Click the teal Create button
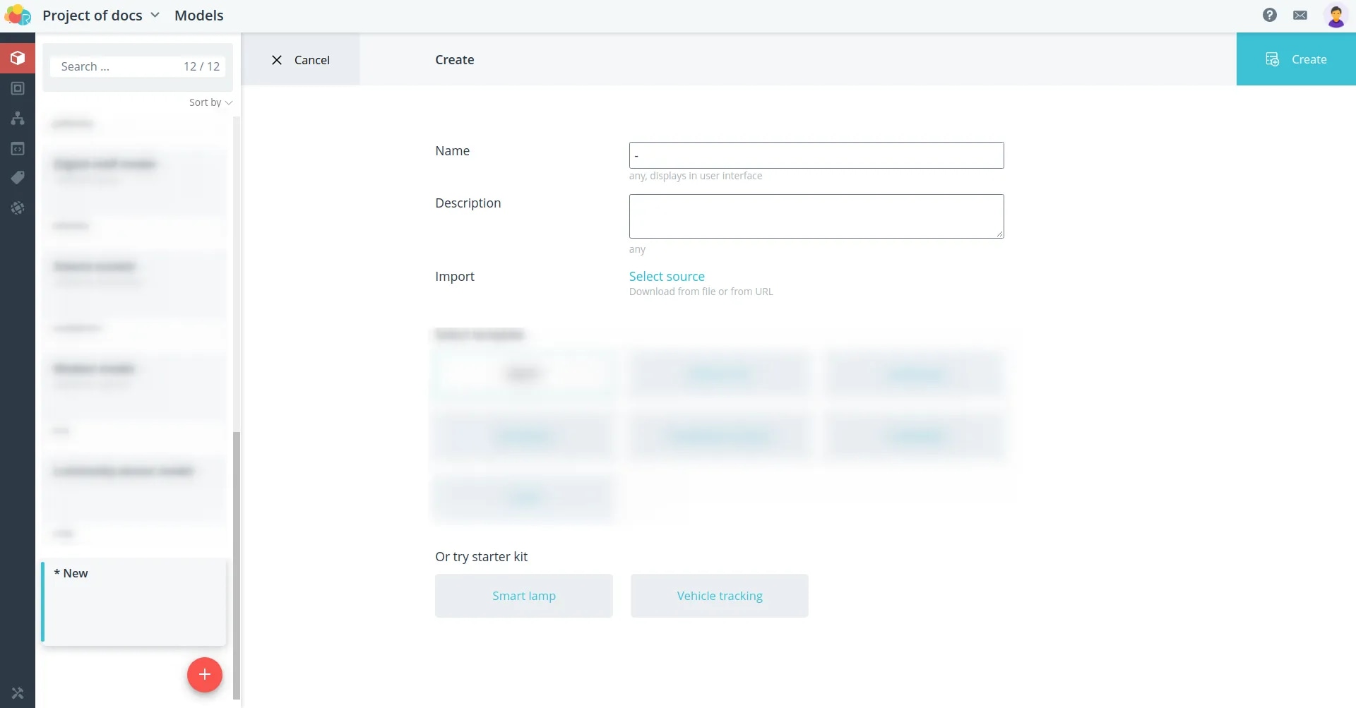 pyautogui.click(x=1296, y=59)
